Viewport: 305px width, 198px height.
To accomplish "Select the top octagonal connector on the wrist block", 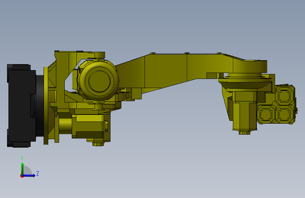I will 284,96.
